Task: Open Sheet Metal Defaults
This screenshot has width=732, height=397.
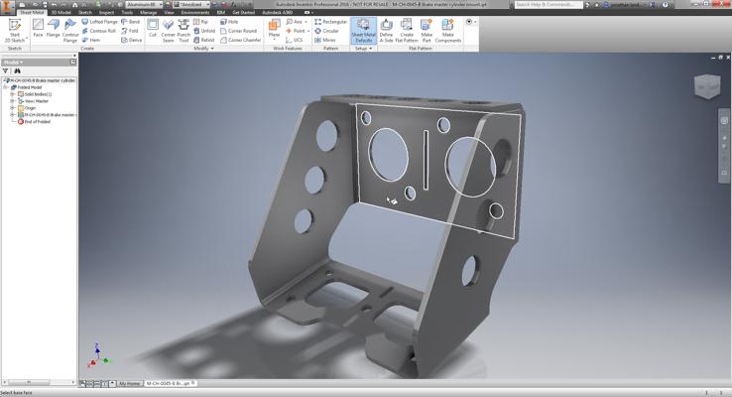Action: click(363, 31)
